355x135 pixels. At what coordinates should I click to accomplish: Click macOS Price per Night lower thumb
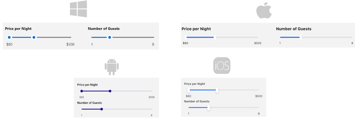point(185,37)
